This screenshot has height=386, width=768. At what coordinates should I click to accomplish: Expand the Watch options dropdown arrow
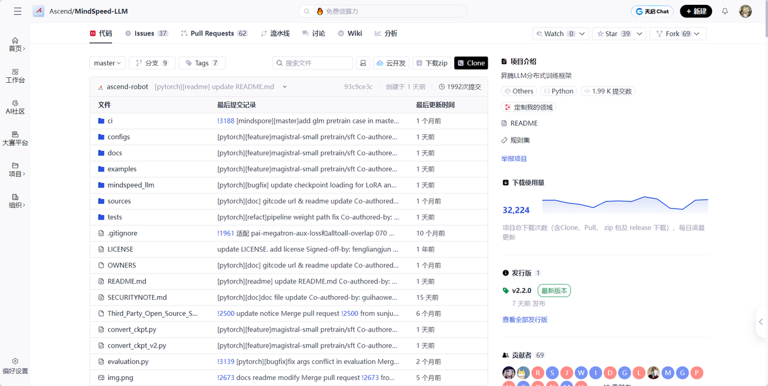tap(582, 34)
